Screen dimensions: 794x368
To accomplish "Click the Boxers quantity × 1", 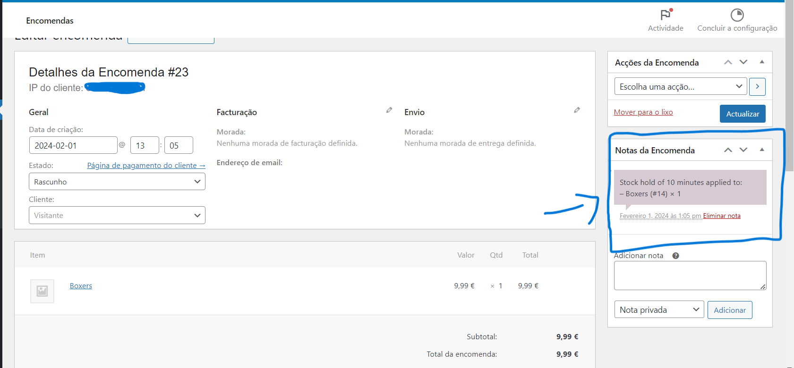I will (496, 285).
